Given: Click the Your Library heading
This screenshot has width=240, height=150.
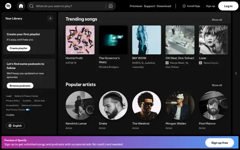Looking at the screenshot, I should tap(13, 18).
